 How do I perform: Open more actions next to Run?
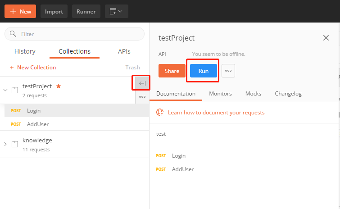[x=228, y=71]
